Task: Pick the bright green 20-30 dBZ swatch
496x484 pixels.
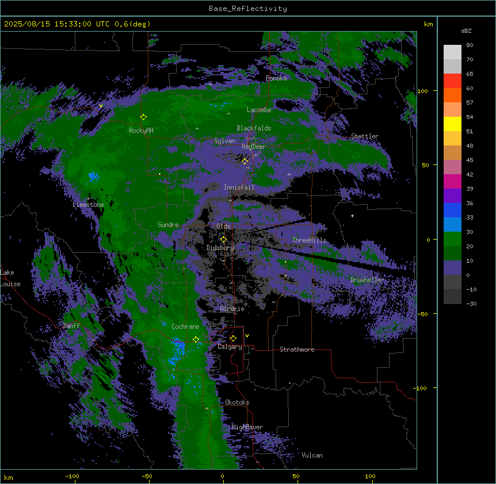Action: 452,239
